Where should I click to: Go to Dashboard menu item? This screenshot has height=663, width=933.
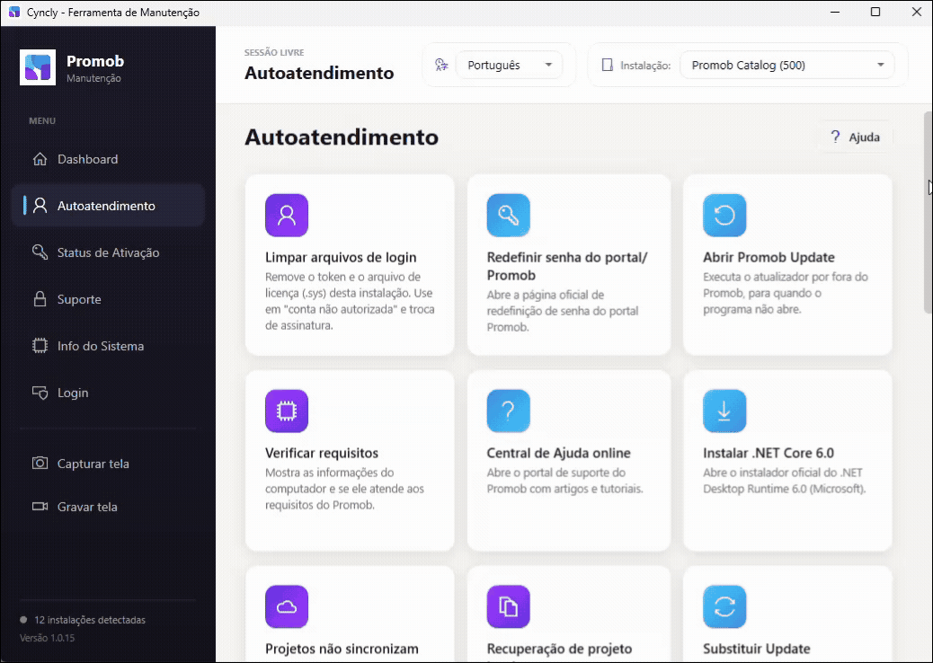click(x=108, y=159)
